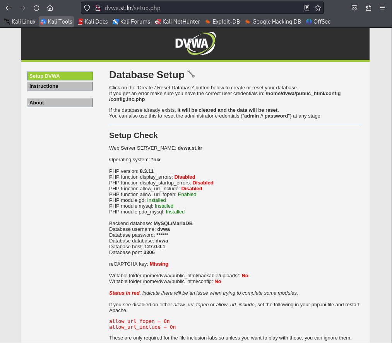Click the MySQL/MariaDB backend value
The height and width of the screenshot is (343, 392).
(x=173, y=224)
